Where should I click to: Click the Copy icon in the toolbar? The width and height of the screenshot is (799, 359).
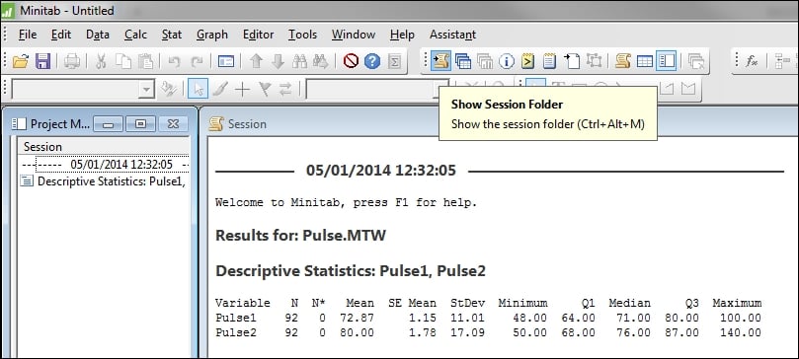123,61
